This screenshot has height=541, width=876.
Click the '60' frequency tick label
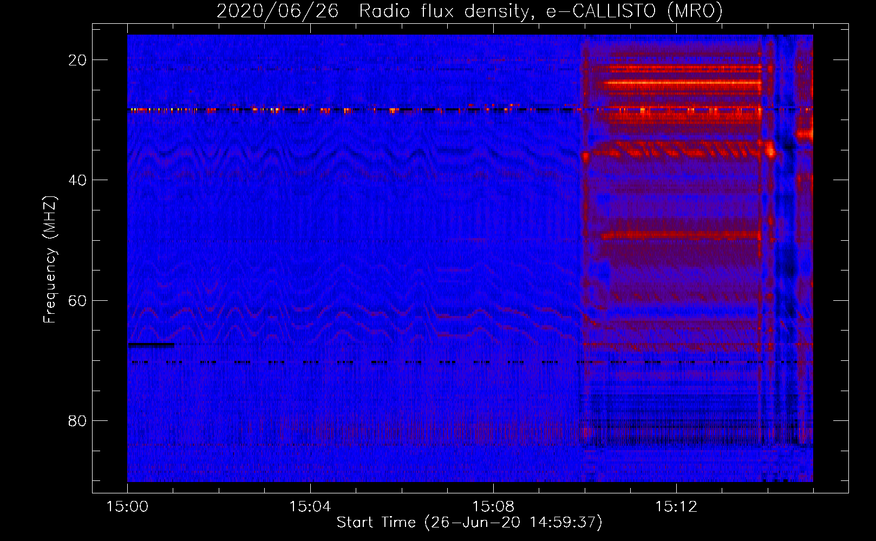point(77,300)
